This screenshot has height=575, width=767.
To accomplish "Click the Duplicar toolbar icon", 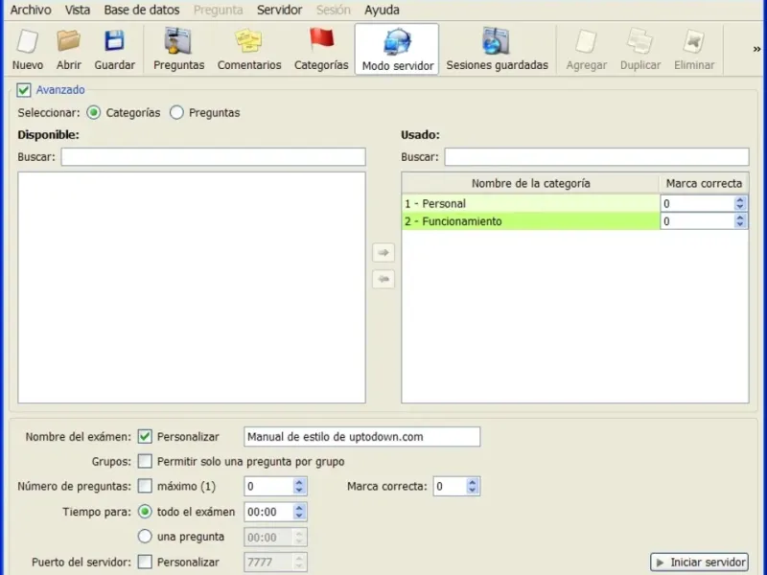I will (640, 49).
